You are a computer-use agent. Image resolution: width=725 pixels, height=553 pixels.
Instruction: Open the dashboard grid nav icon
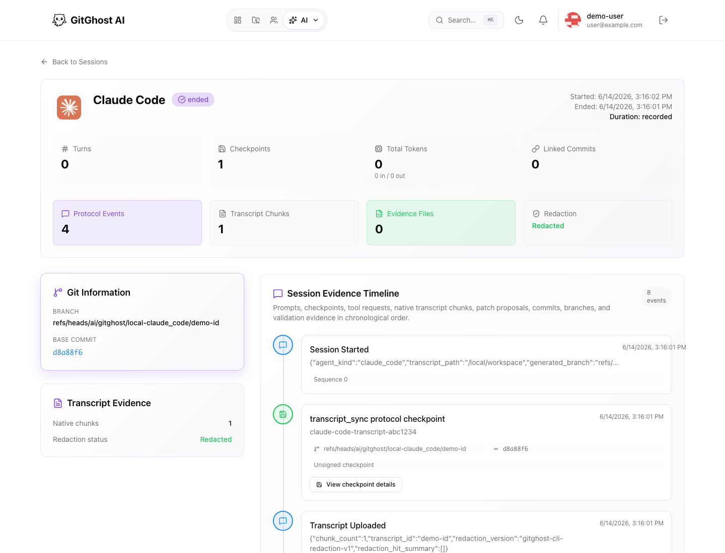pos(238,20)
